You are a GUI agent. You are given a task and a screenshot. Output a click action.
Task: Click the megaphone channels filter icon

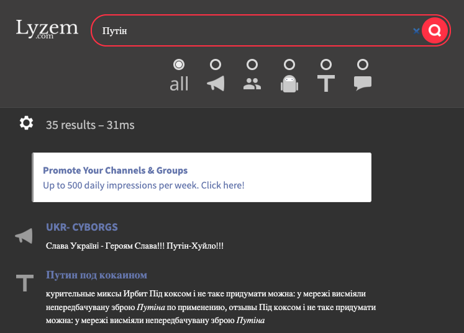coord(216,83)
